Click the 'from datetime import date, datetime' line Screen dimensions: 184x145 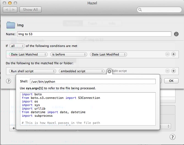point(54,112)
